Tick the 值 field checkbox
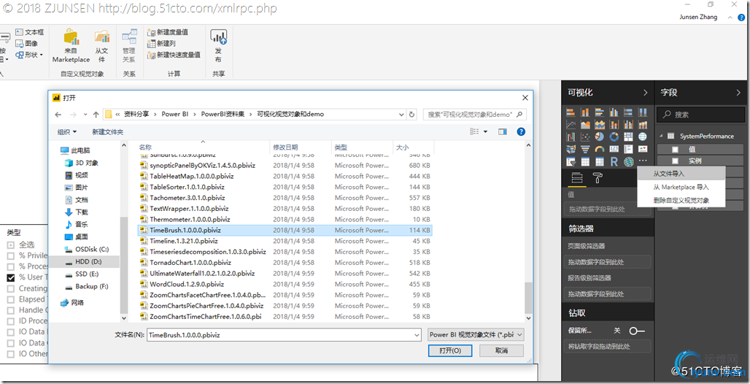 [676, 149]
